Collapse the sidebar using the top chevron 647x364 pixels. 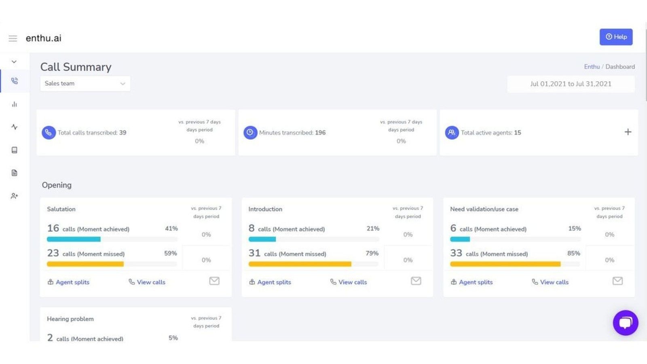[x=14, y=61]
